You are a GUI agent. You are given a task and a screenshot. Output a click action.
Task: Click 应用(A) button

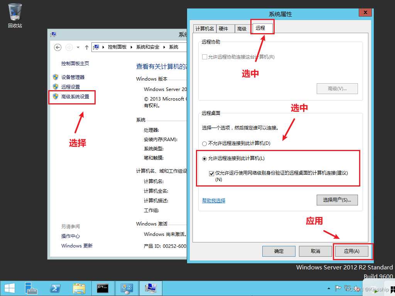coord(352,251)
